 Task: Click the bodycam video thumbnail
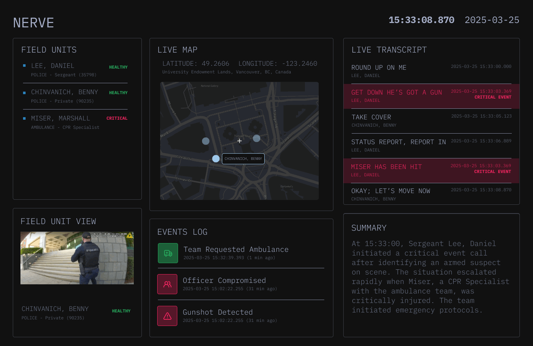[77, 258]
